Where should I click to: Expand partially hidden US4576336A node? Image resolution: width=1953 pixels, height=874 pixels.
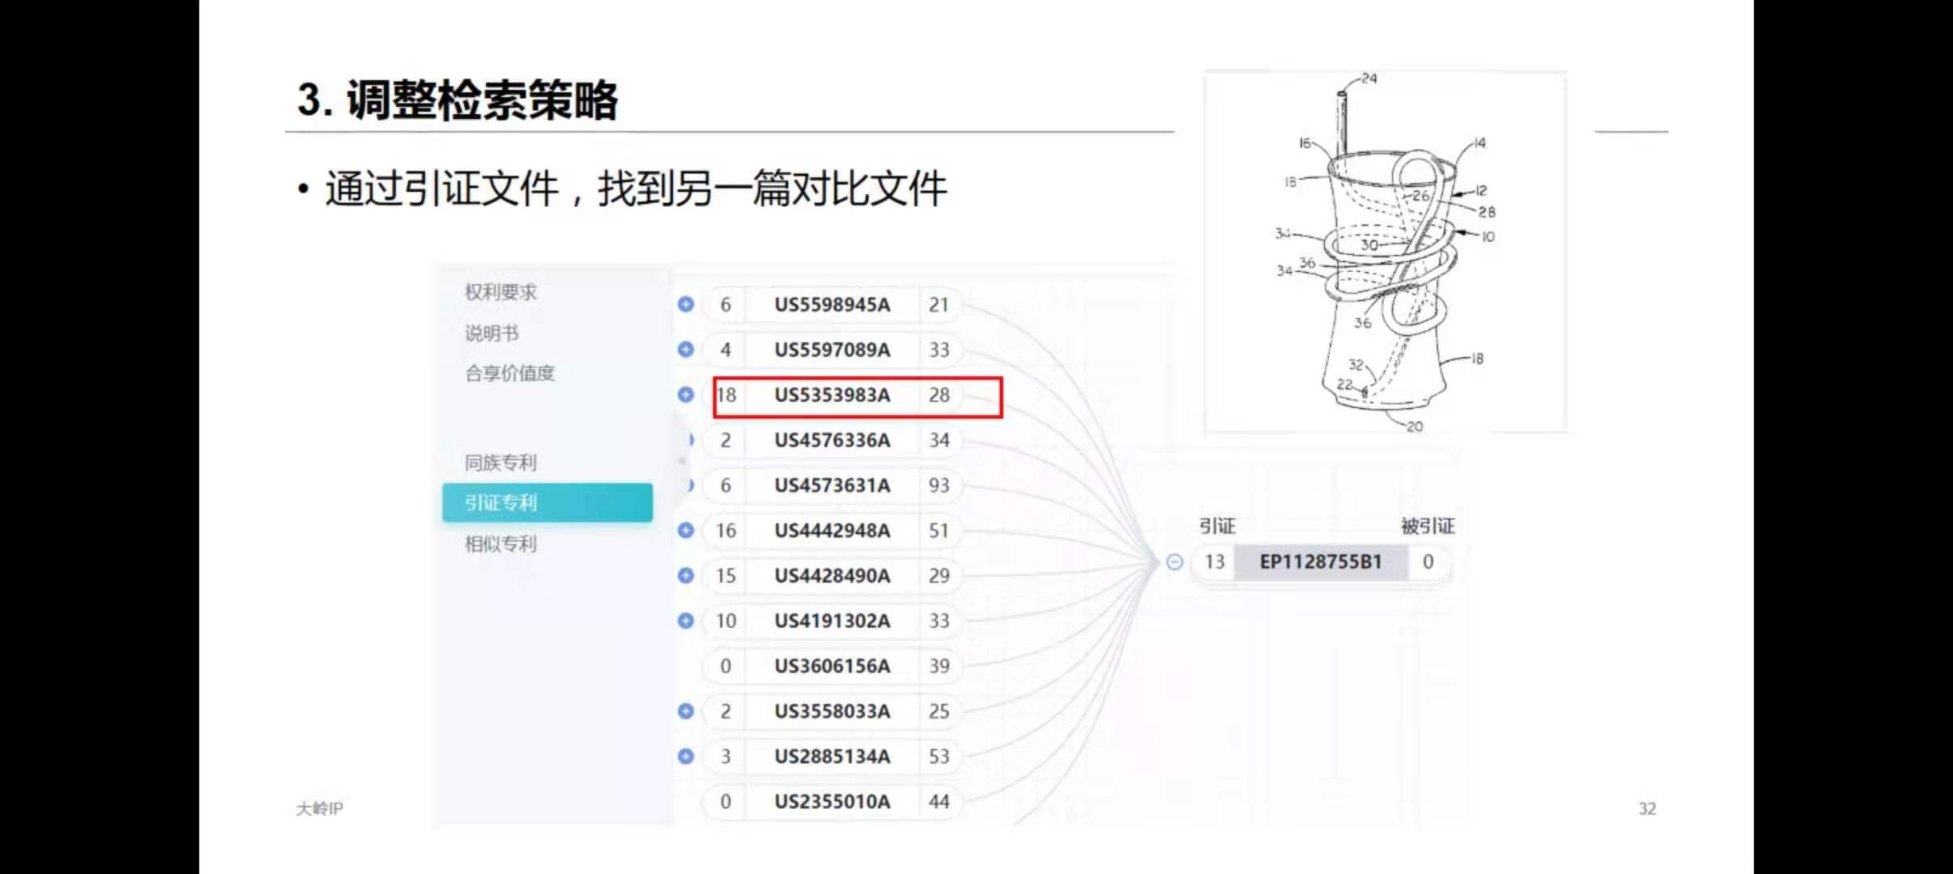[x=691, y=439]
